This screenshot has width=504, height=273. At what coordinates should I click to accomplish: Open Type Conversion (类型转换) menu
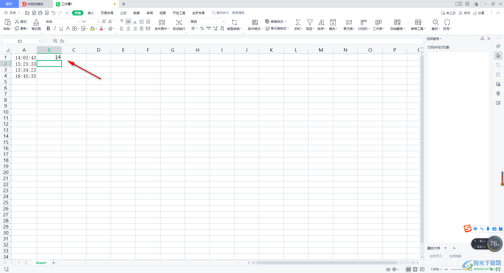(234, 25)
